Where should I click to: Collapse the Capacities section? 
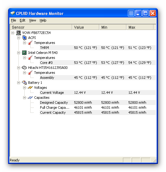25,98
